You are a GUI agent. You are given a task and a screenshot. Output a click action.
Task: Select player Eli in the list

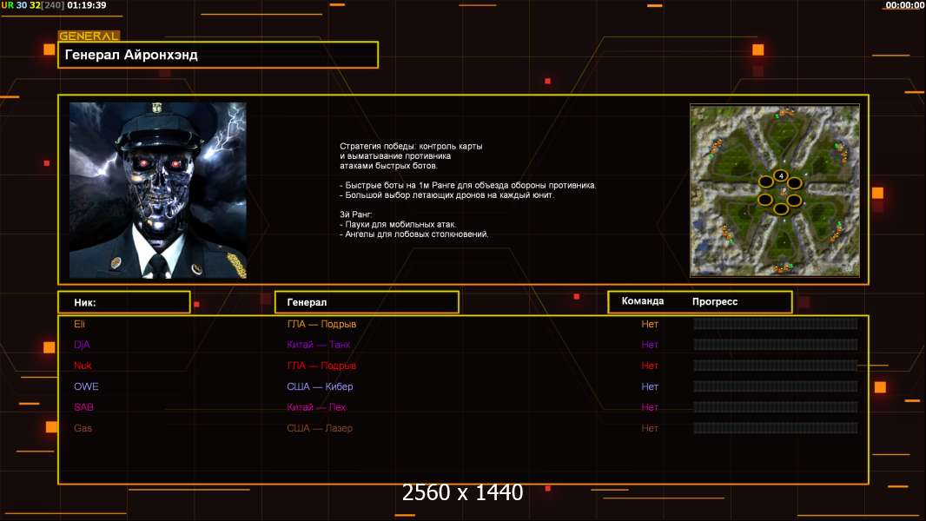pyautogui.click(x=80, y=324)
